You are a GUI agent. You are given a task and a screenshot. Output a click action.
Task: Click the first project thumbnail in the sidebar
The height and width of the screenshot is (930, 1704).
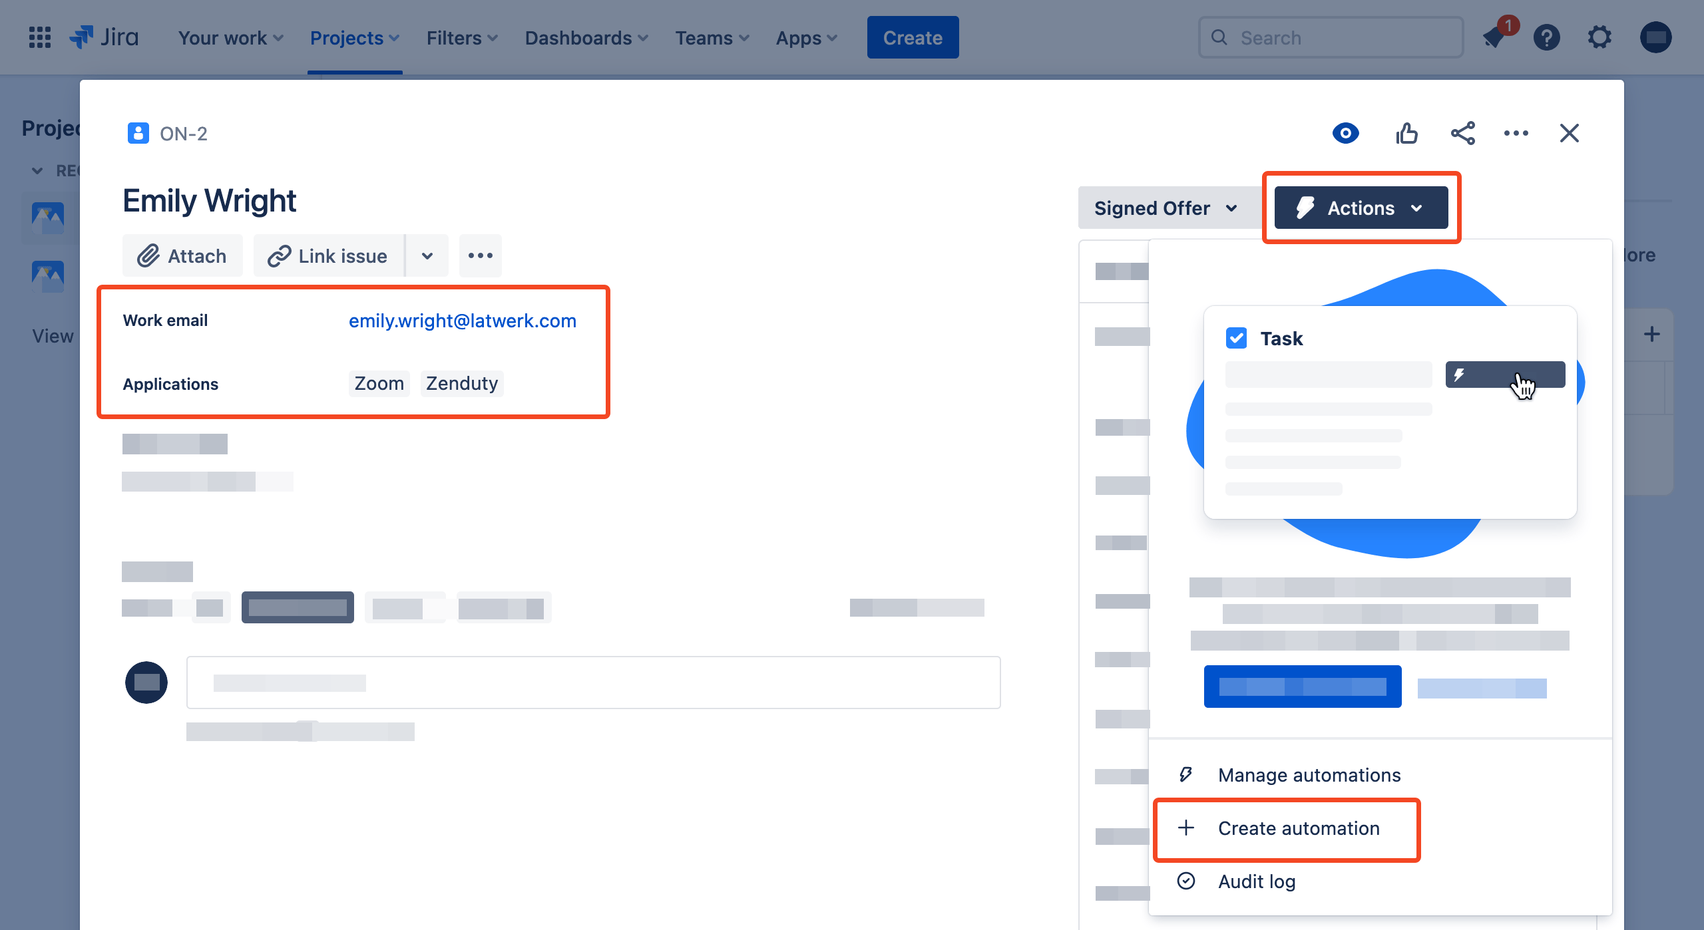pos(48,218)
